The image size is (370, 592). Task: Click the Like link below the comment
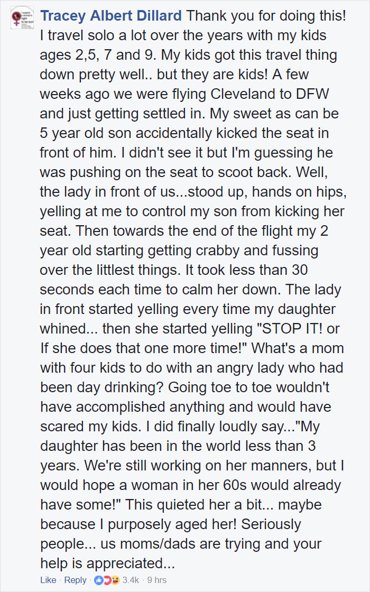pyautogui.click(x=48, y=580)
